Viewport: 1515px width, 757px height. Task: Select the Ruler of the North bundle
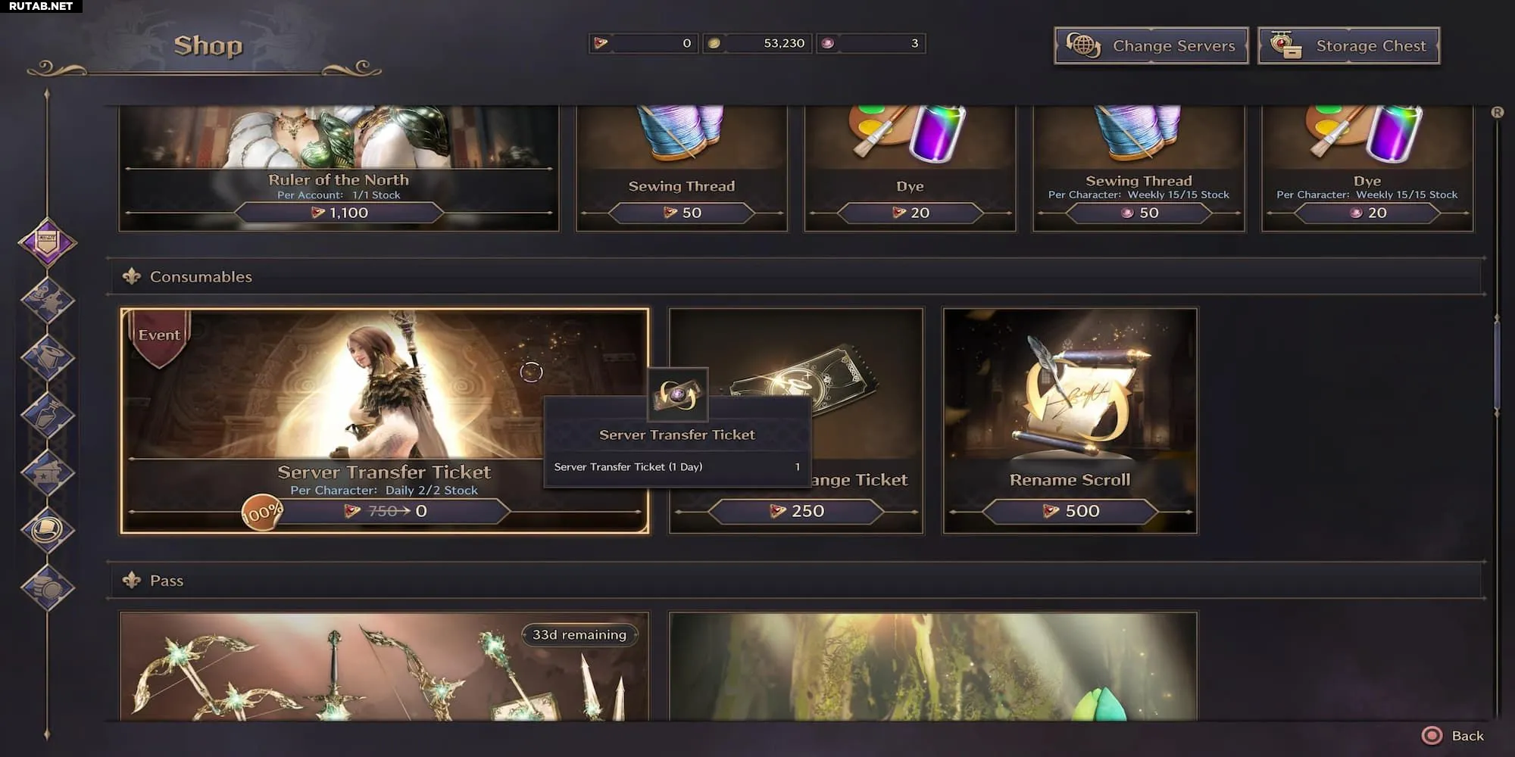[339, 168]
